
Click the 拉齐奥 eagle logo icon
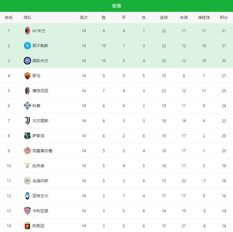pyautogui.click(x=27, y=166)
